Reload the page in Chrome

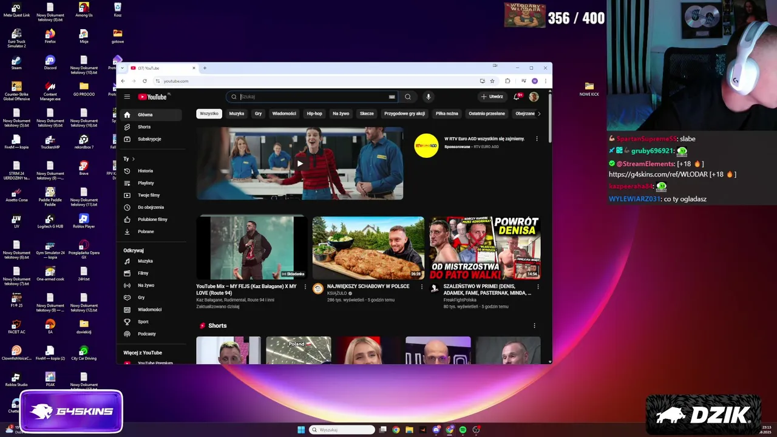point(144,81)
